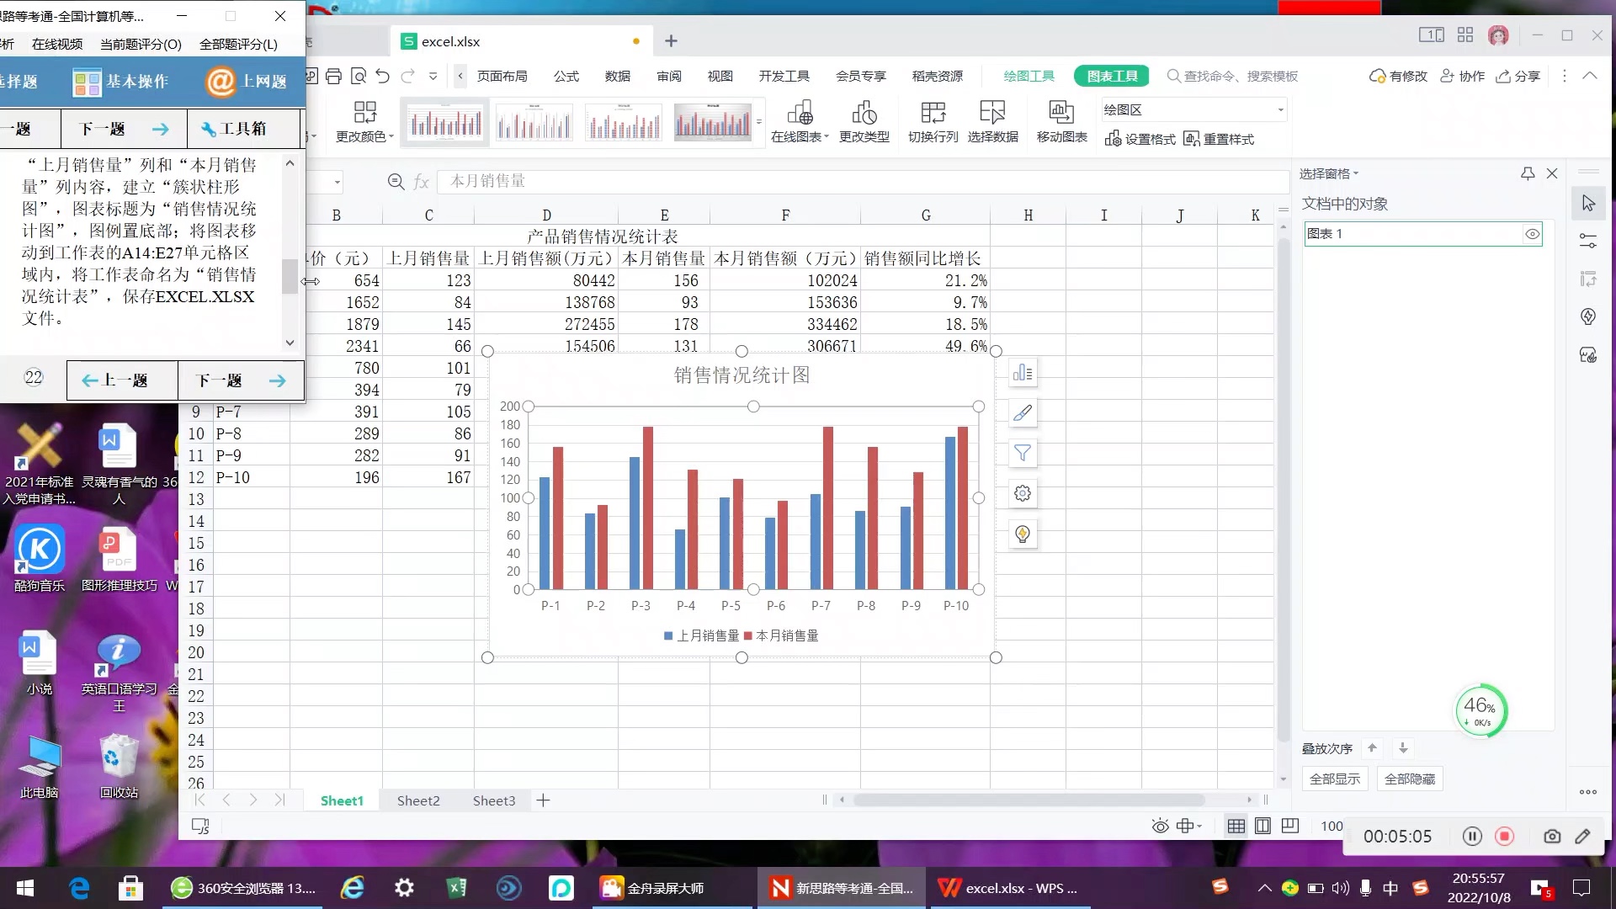1616x909 pixels.
Task: Click 全部显示 button in selection pane
Action: 1335,779
